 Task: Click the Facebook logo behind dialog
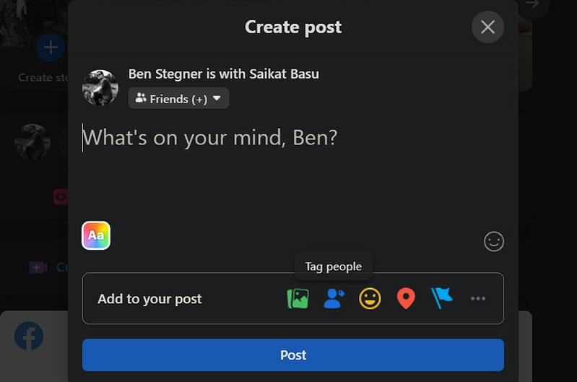tap(29, 336)
